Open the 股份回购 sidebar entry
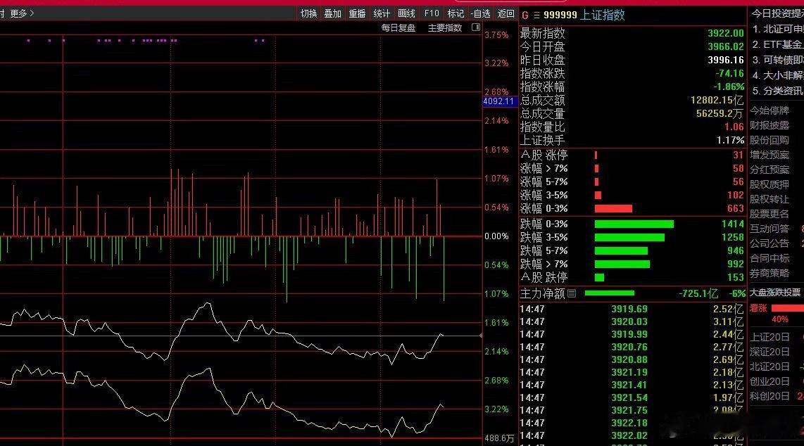The image size is (804, 446). (x=769, y=140)
